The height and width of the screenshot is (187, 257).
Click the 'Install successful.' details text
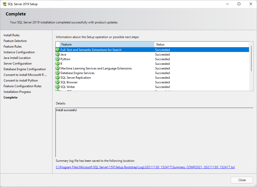tap(67, 110)
